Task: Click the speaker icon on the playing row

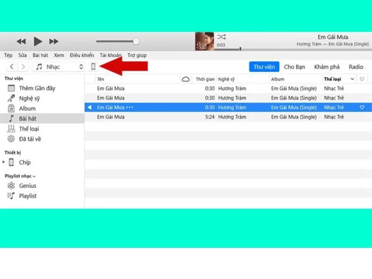Action: [x=90, y=107]
